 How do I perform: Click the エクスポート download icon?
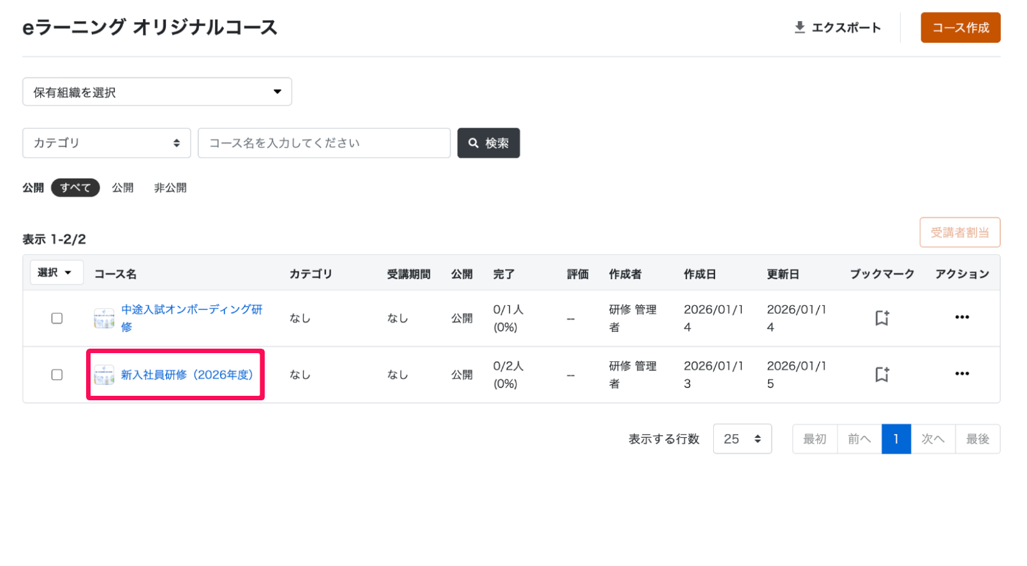[x=799, y=27]
